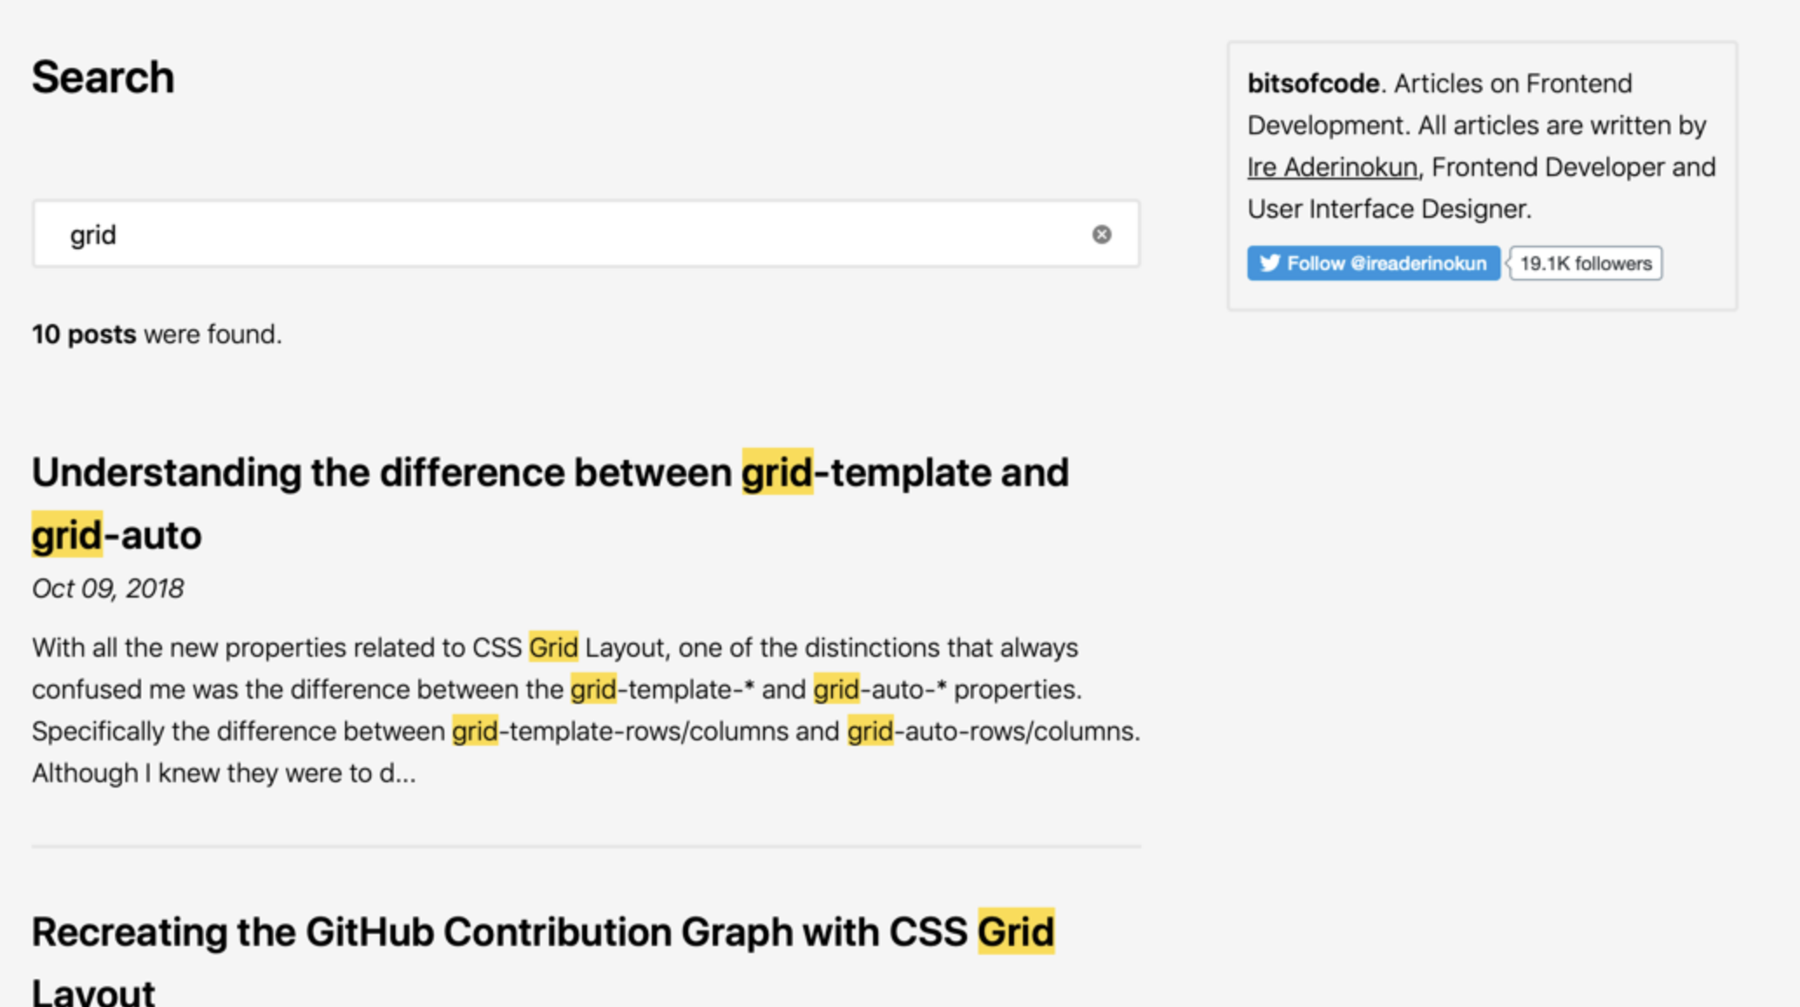Click the Search page heading
The width and height of the screenshot is (1800, 1007).
[x=102, y=77]
